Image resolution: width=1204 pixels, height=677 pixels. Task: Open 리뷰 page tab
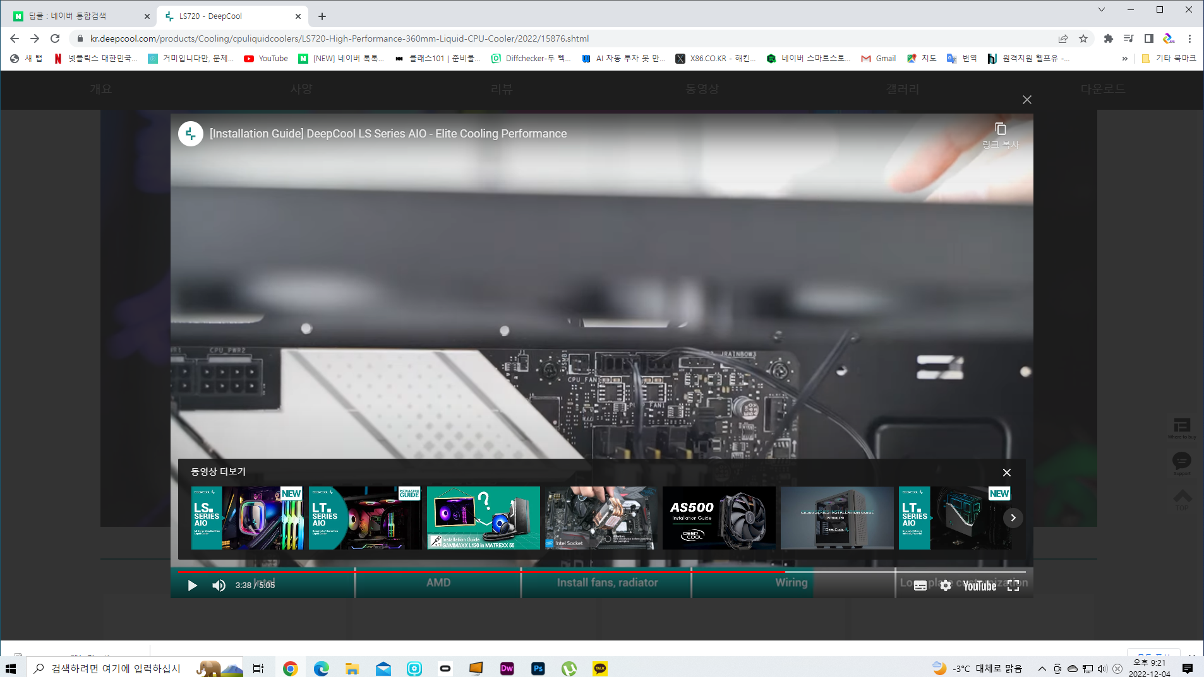[x=502, y=89]
